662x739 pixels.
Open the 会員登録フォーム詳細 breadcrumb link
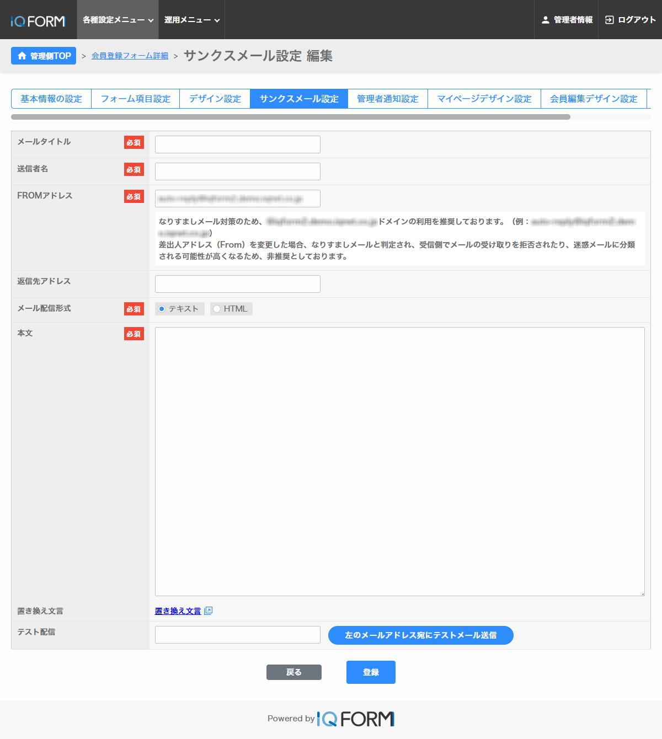point(130,56)
